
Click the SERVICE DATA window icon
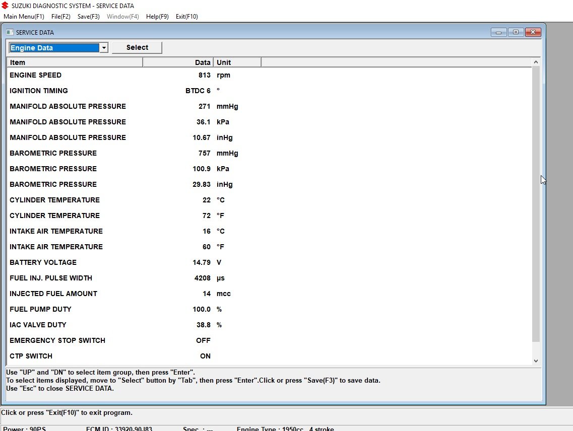point(10,33)
